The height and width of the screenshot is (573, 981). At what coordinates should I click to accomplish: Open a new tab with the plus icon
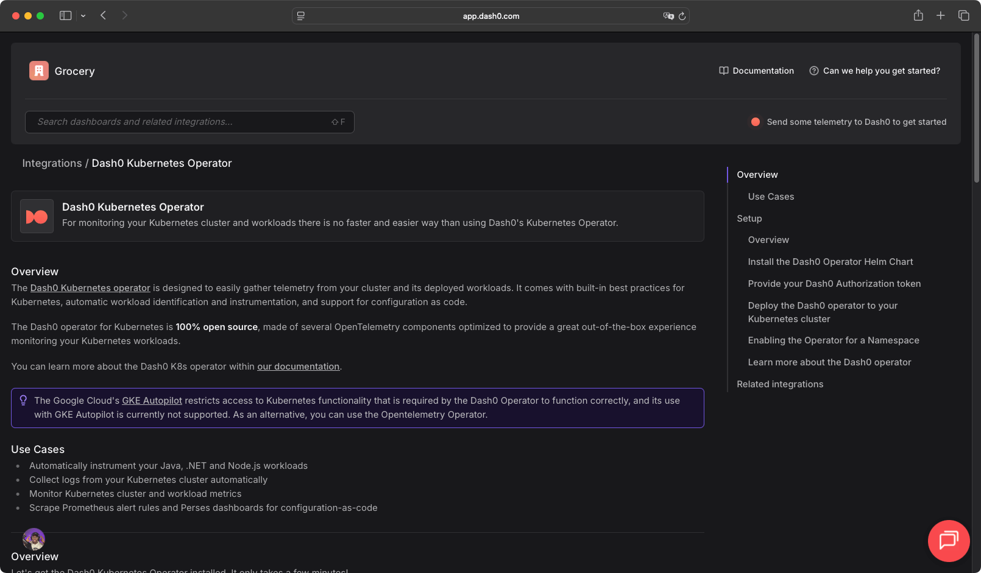[x=940, y=15]
